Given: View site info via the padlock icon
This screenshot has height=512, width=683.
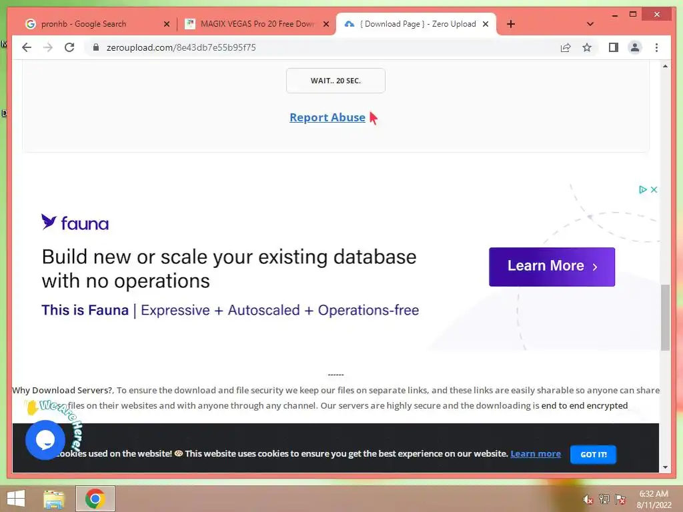Looking at the screenshot, I should pyautogui.click(x=96, y=47).
